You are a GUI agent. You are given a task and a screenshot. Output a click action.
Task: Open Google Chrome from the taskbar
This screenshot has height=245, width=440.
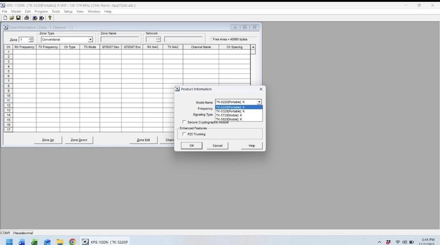pyautogui.click(x=73, y=242)
